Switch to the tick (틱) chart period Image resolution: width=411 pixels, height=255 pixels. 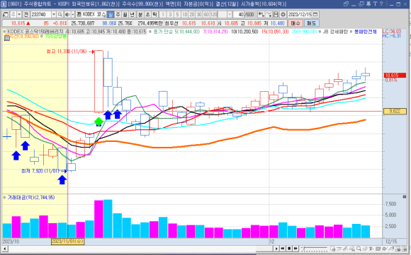155,14
